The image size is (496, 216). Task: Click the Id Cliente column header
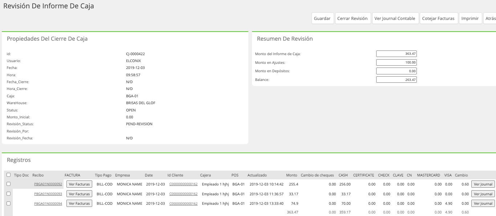175,175
